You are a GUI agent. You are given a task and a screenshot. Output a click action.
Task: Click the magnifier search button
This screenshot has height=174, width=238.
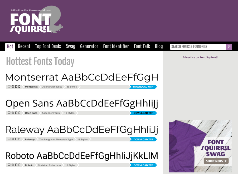tap(229, 47)
